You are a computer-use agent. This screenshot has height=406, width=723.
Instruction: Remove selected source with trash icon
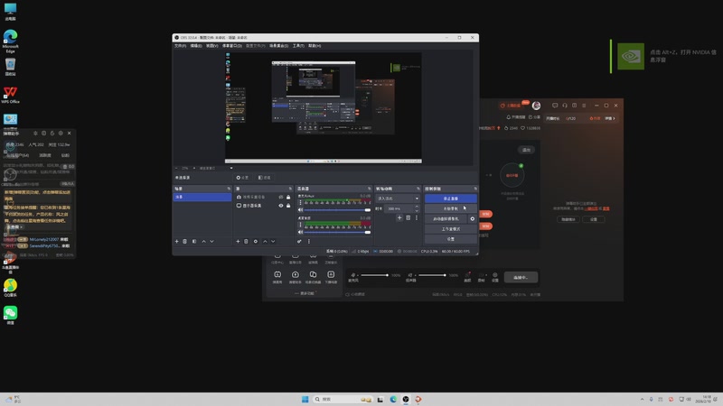[246, 241]
